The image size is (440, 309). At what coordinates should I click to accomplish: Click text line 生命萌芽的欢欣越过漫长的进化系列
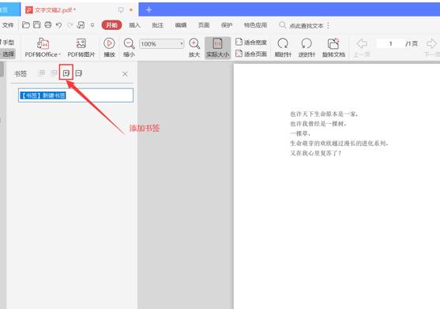[x=339, y=143]
